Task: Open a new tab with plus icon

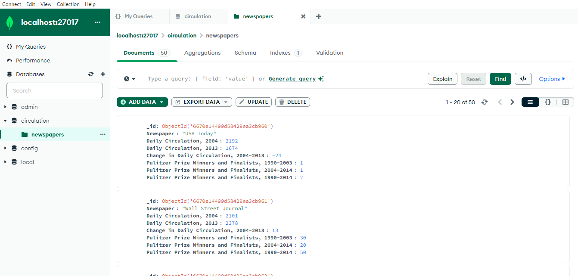Action: (x=319, y=16)
